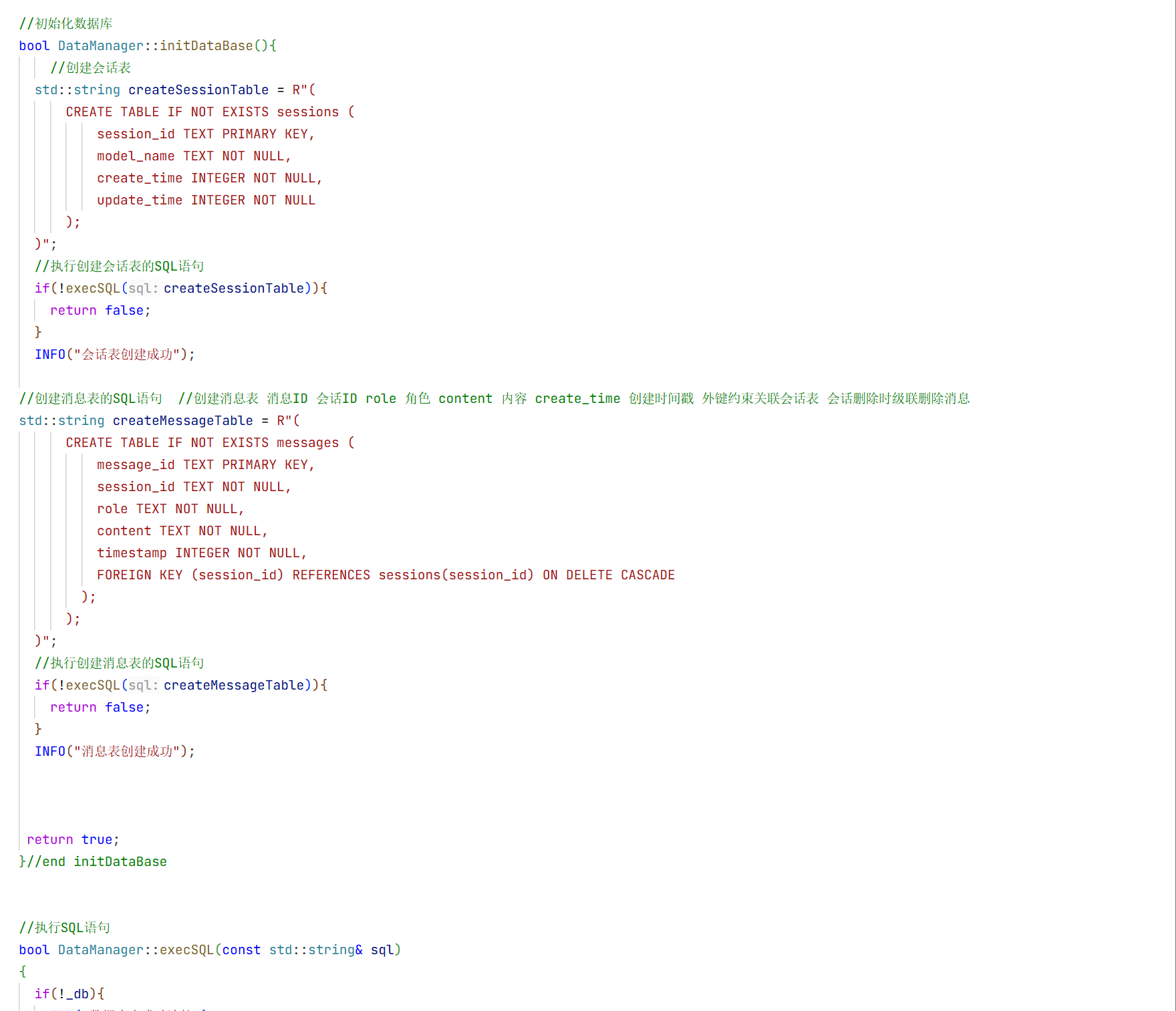The height and width of the screenshot is (1011, 1176).
Task: Click the "message_id TEXT PRIMARY KEY," line
Action: (x=206, y=464)
